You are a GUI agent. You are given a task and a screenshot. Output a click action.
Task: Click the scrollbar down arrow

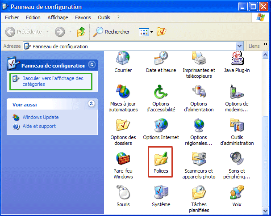pos(265,211)
